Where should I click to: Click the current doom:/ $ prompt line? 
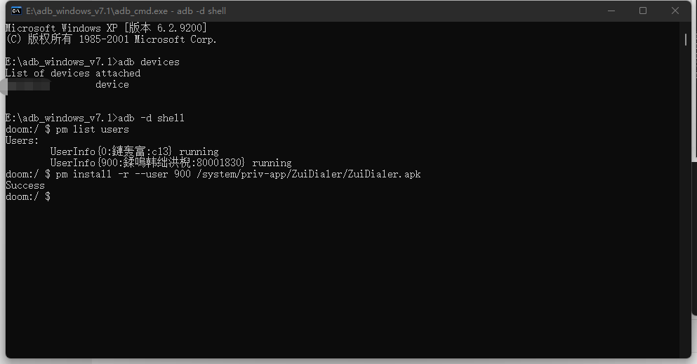[28, 196]
